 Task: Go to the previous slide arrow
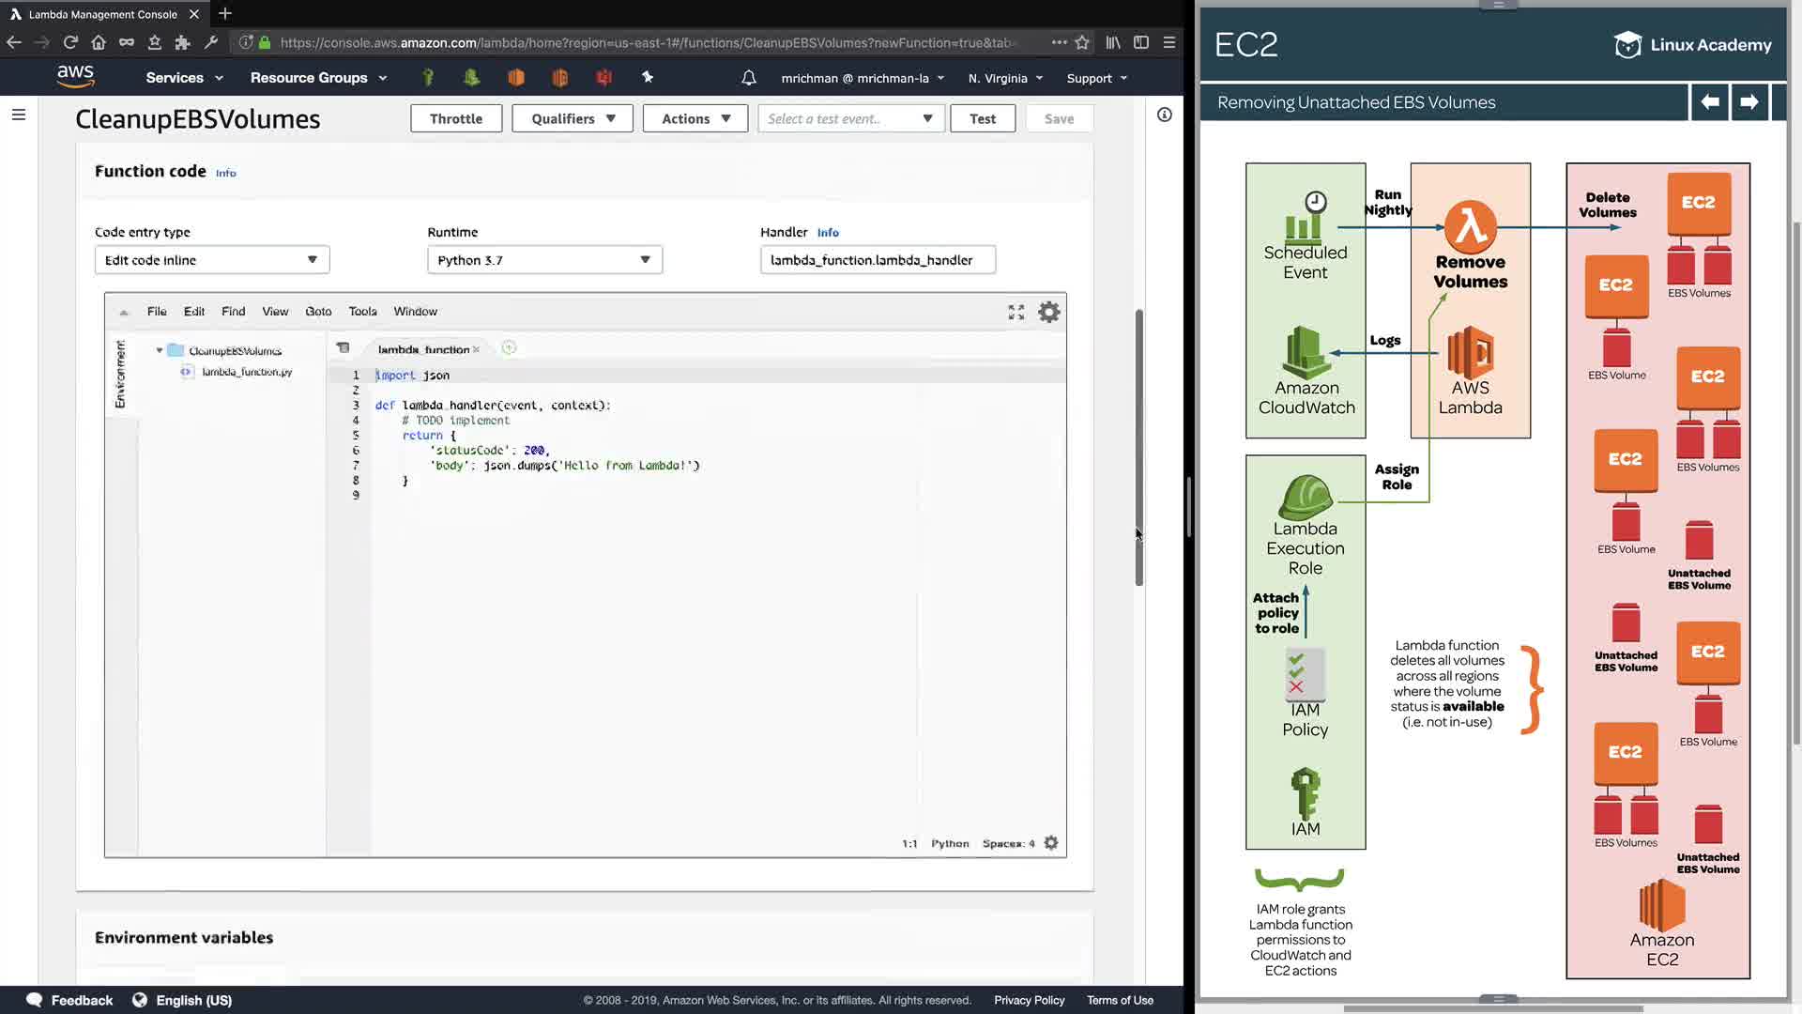(1709, 101)
